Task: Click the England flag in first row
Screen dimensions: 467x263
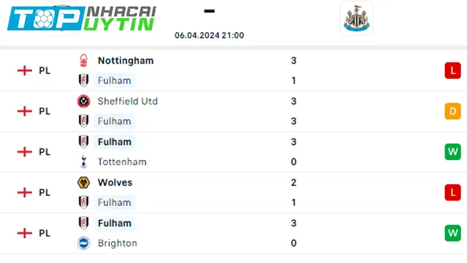Action: (x=25, y=71)
